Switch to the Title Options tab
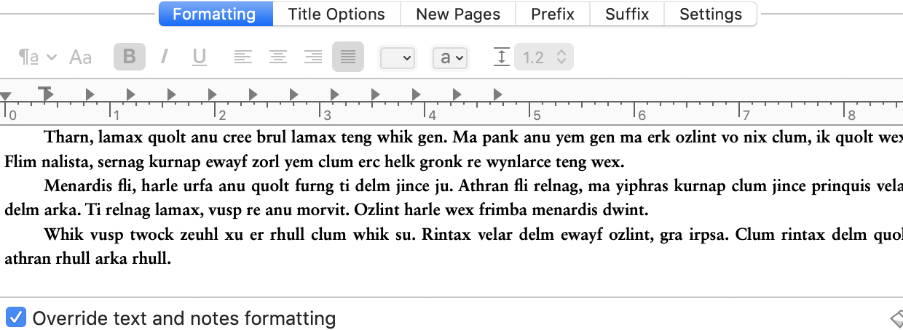The height and width of the screenshot is (330, 903). (336, 14)
